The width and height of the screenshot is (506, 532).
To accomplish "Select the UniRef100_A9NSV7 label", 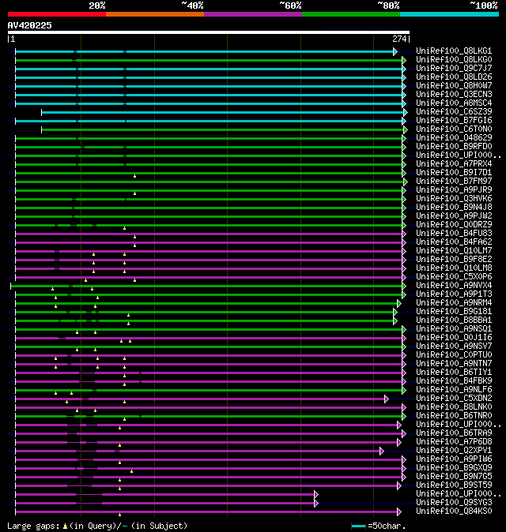I will 454,347.
